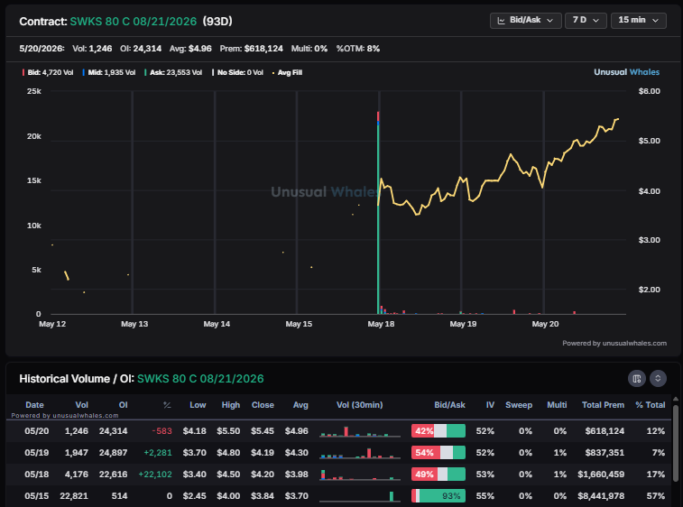Sort table by the IV column header
Image resolution: width=683 pixels, height=507 pixels.
point(490,405)
